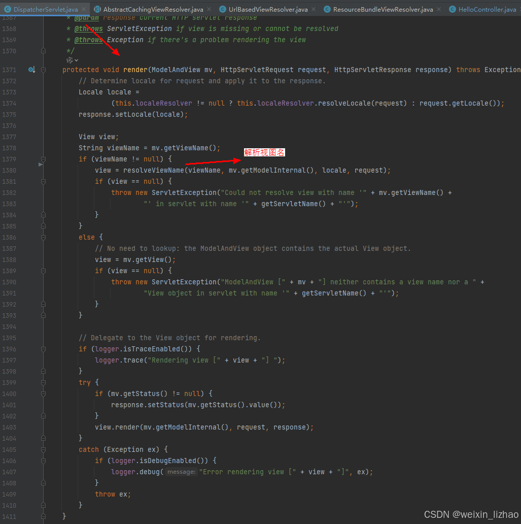Viewport: 521px width, 524px height.
Task: Click the logger.trace call on line 1397
Action: [190, 361]
